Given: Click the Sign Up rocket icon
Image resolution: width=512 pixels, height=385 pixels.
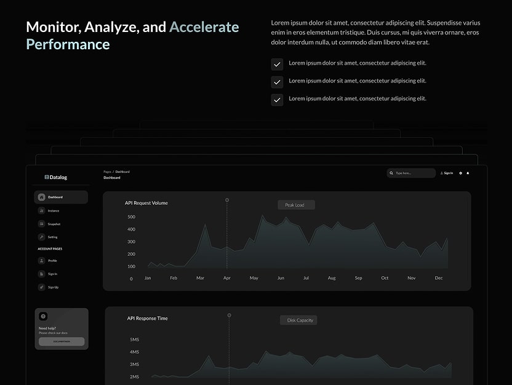Looking at the screenshot, I should 41,287.
